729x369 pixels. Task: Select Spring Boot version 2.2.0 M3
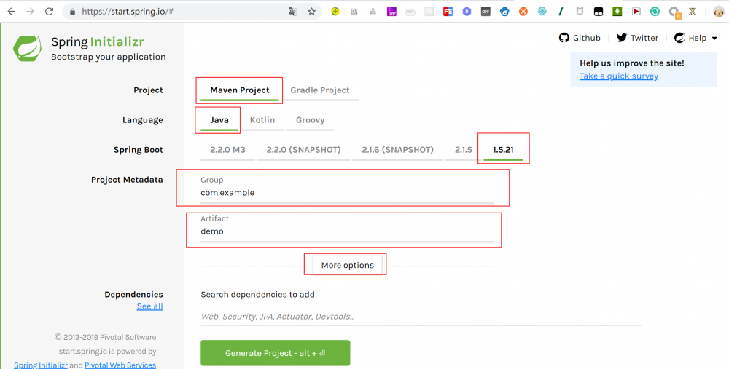pyautogui.click(x=227, y=150)
